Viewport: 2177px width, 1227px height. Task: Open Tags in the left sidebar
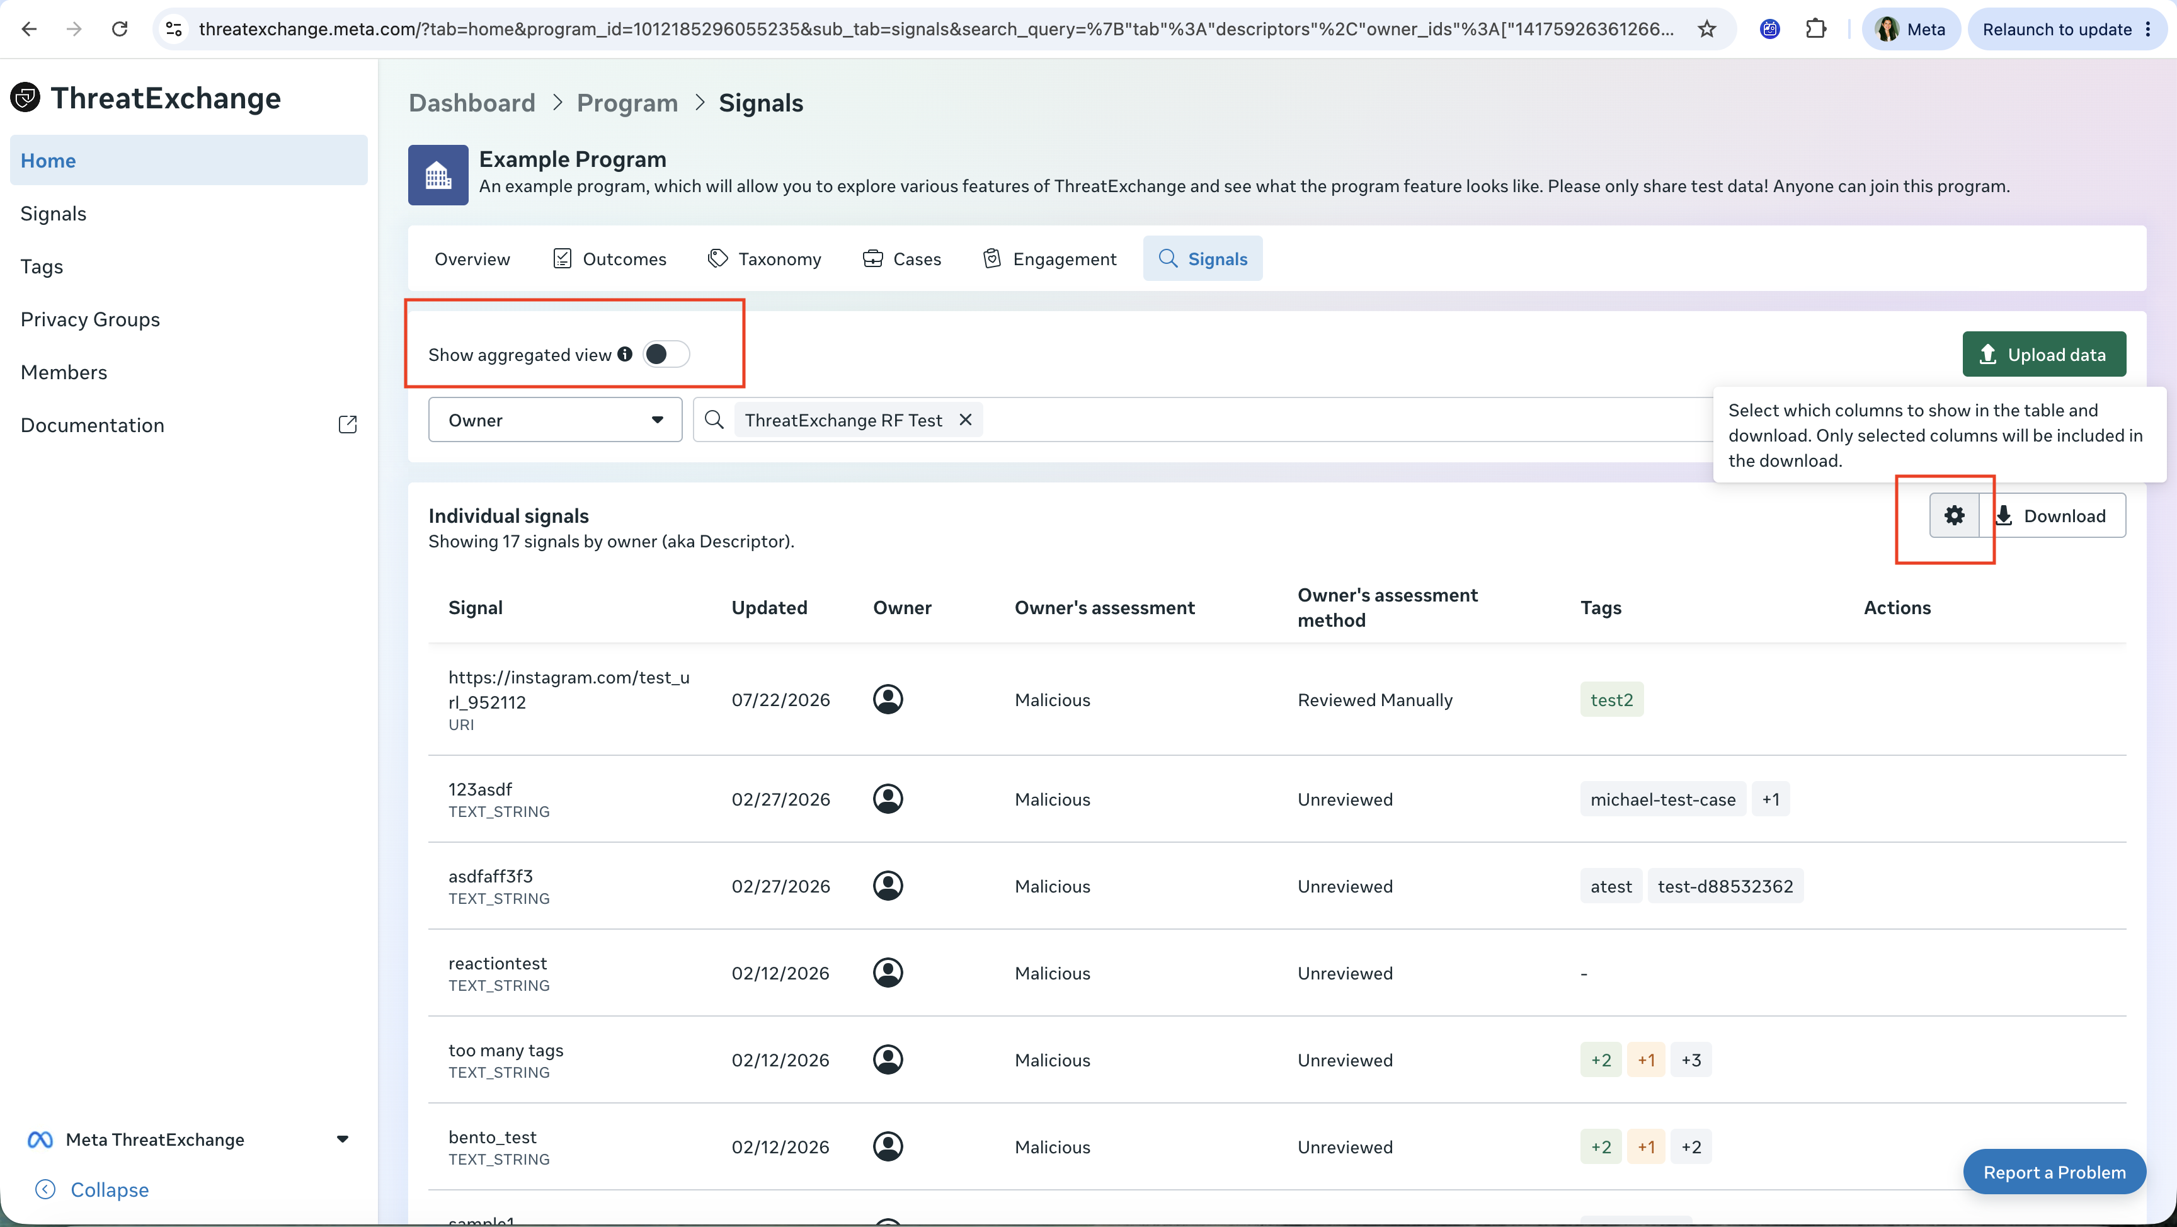(x=188, y=266)
